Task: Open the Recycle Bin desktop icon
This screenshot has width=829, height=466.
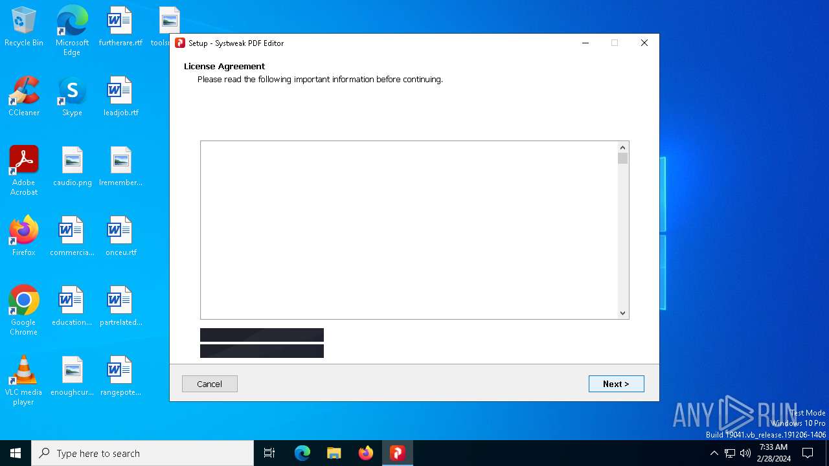Action: click(x=24, y=27)
